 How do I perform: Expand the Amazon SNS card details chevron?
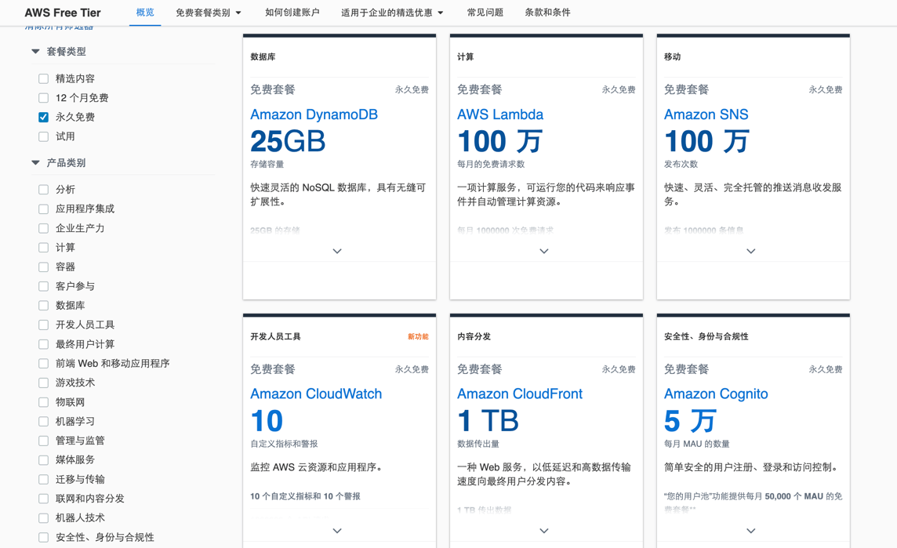coord(751,252)
